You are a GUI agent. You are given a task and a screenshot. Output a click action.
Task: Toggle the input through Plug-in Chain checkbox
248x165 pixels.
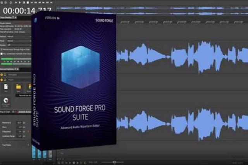click(x=2, y=49)
